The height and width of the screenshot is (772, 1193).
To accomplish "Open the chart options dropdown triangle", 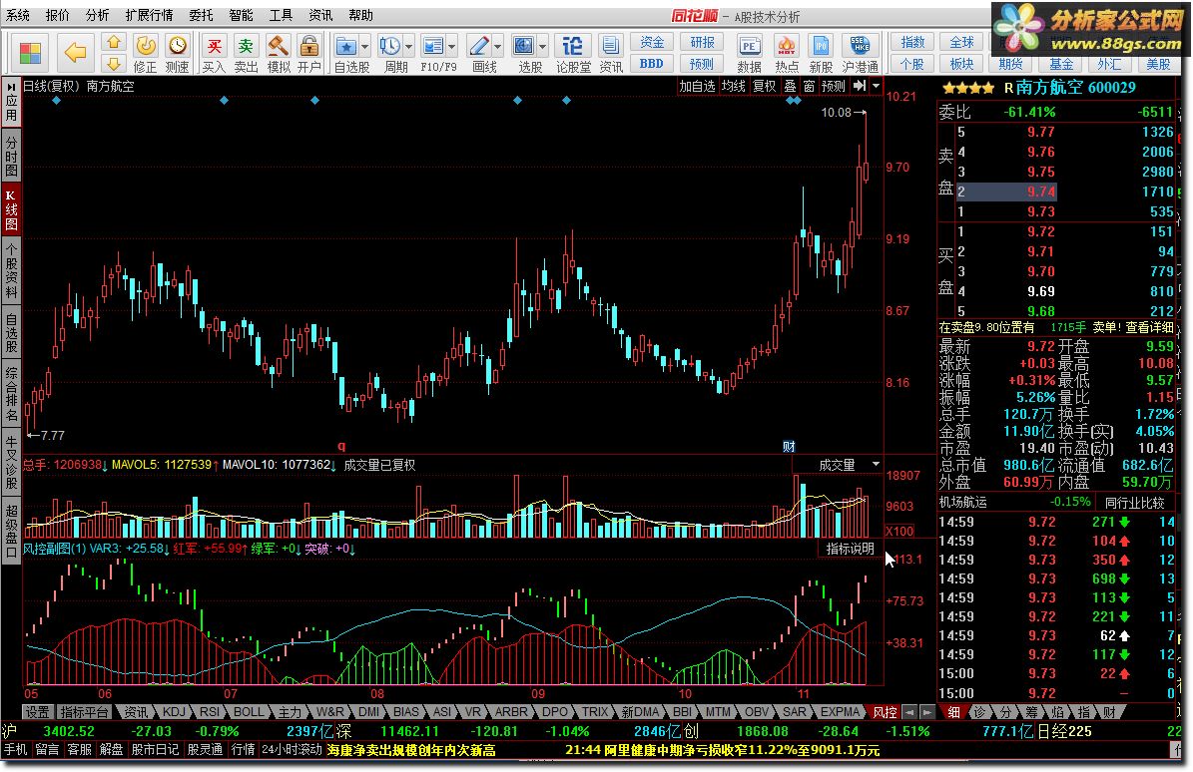I will [x=877, y=86].
